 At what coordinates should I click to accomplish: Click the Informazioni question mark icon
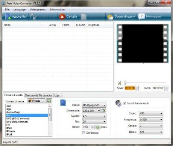coord(141,17)
